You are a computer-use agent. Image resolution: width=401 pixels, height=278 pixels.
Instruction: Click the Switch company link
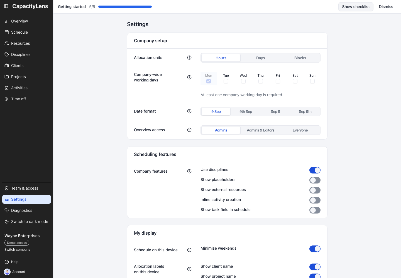pos(17,250)
